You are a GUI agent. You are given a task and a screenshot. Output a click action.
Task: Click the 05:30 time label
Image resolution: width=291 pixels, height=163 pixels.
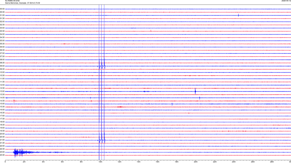click(2, 44)
